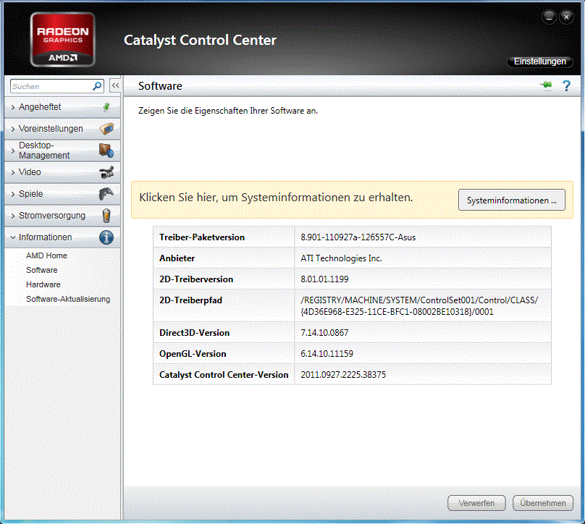Collapse the Informationen section
The width and height of the screenshot is (585, 524).
[62, 237]
